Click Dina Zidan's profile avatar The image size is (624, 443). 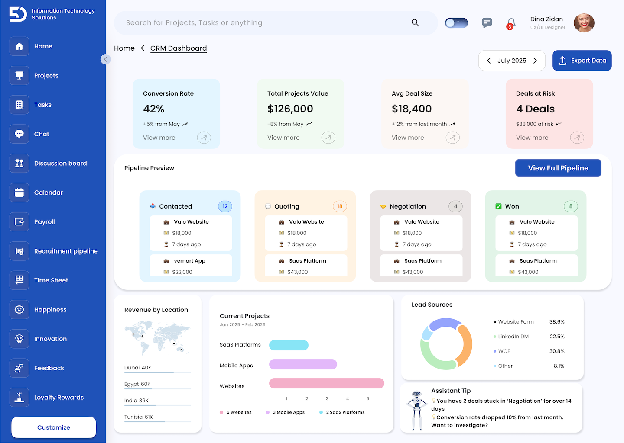click(584, 23)
